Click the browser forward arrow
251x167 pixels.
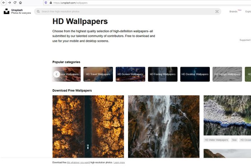point(9,3)
